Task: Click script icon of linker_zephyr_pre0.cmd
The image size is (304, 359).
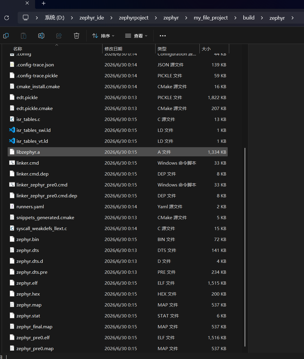Action: click(x=12, y=185)
